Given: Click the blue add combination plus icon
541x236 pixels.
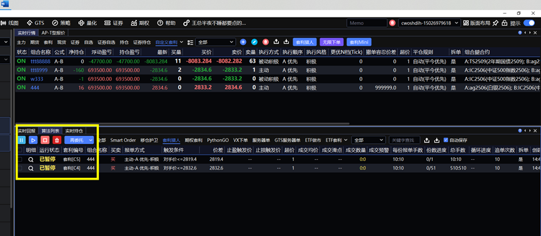Looking at the screenshot, I should 243,42.
